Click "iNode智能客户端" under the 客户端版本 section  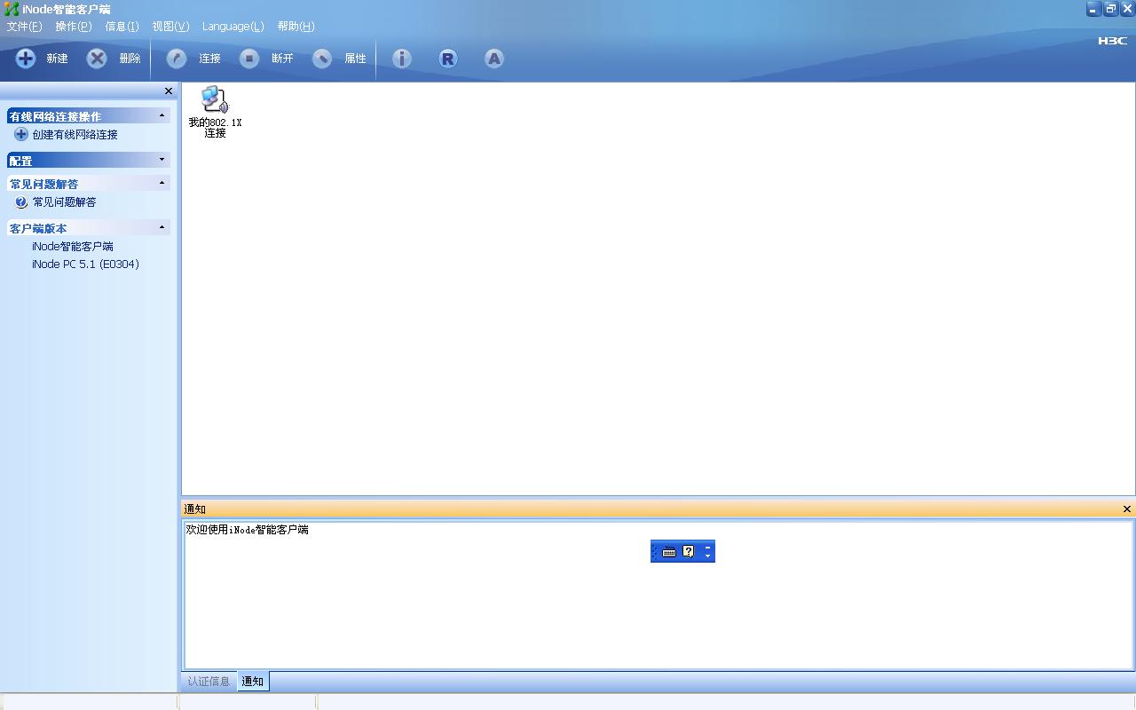pos(73,247)
